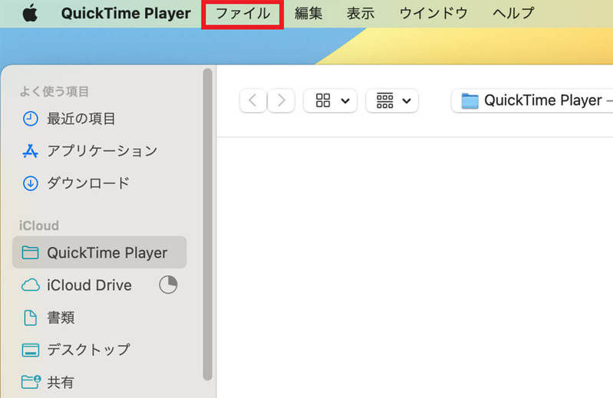
Task: Open the ファイル menu
Action: pyautogui.click(x=242, y=14)
